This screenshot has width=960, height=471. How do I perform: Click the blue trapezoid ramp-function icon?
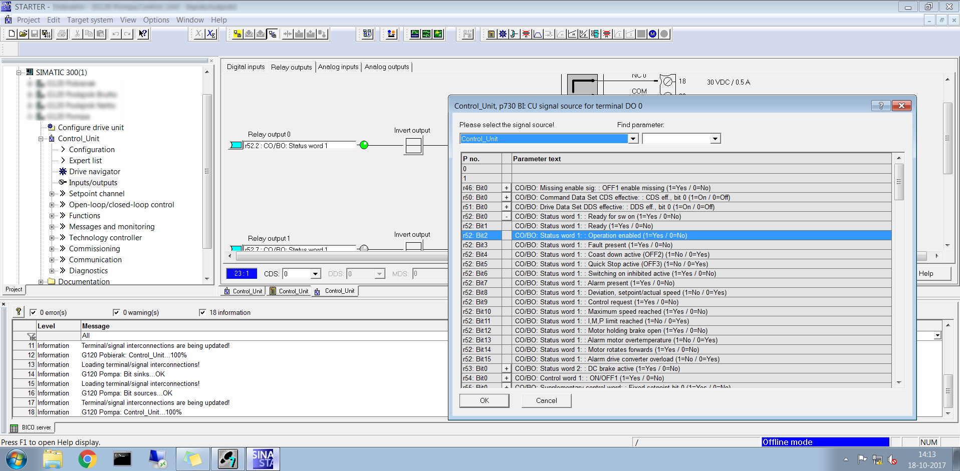[538, 34]
